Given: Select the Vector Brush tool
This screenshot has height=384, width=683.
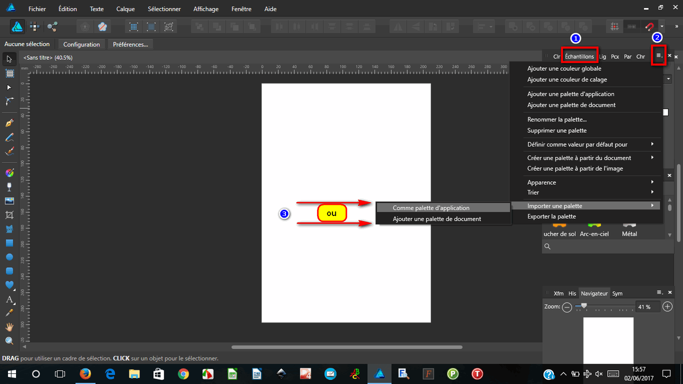Looking at the screenshot, I should click(x=9, y=151).
